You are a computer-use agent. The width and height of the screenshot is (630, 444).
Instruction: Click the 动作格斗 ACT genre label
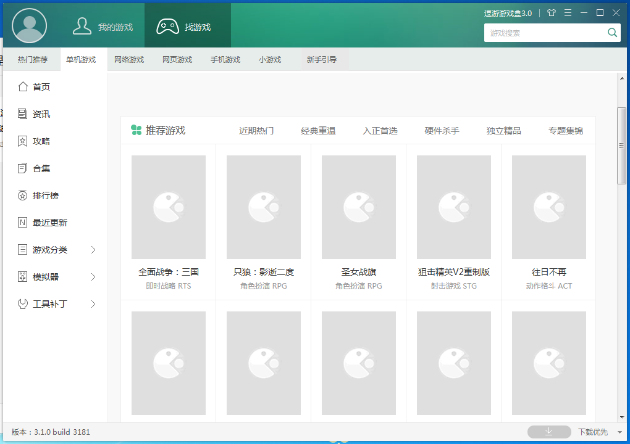coord(549,286)
